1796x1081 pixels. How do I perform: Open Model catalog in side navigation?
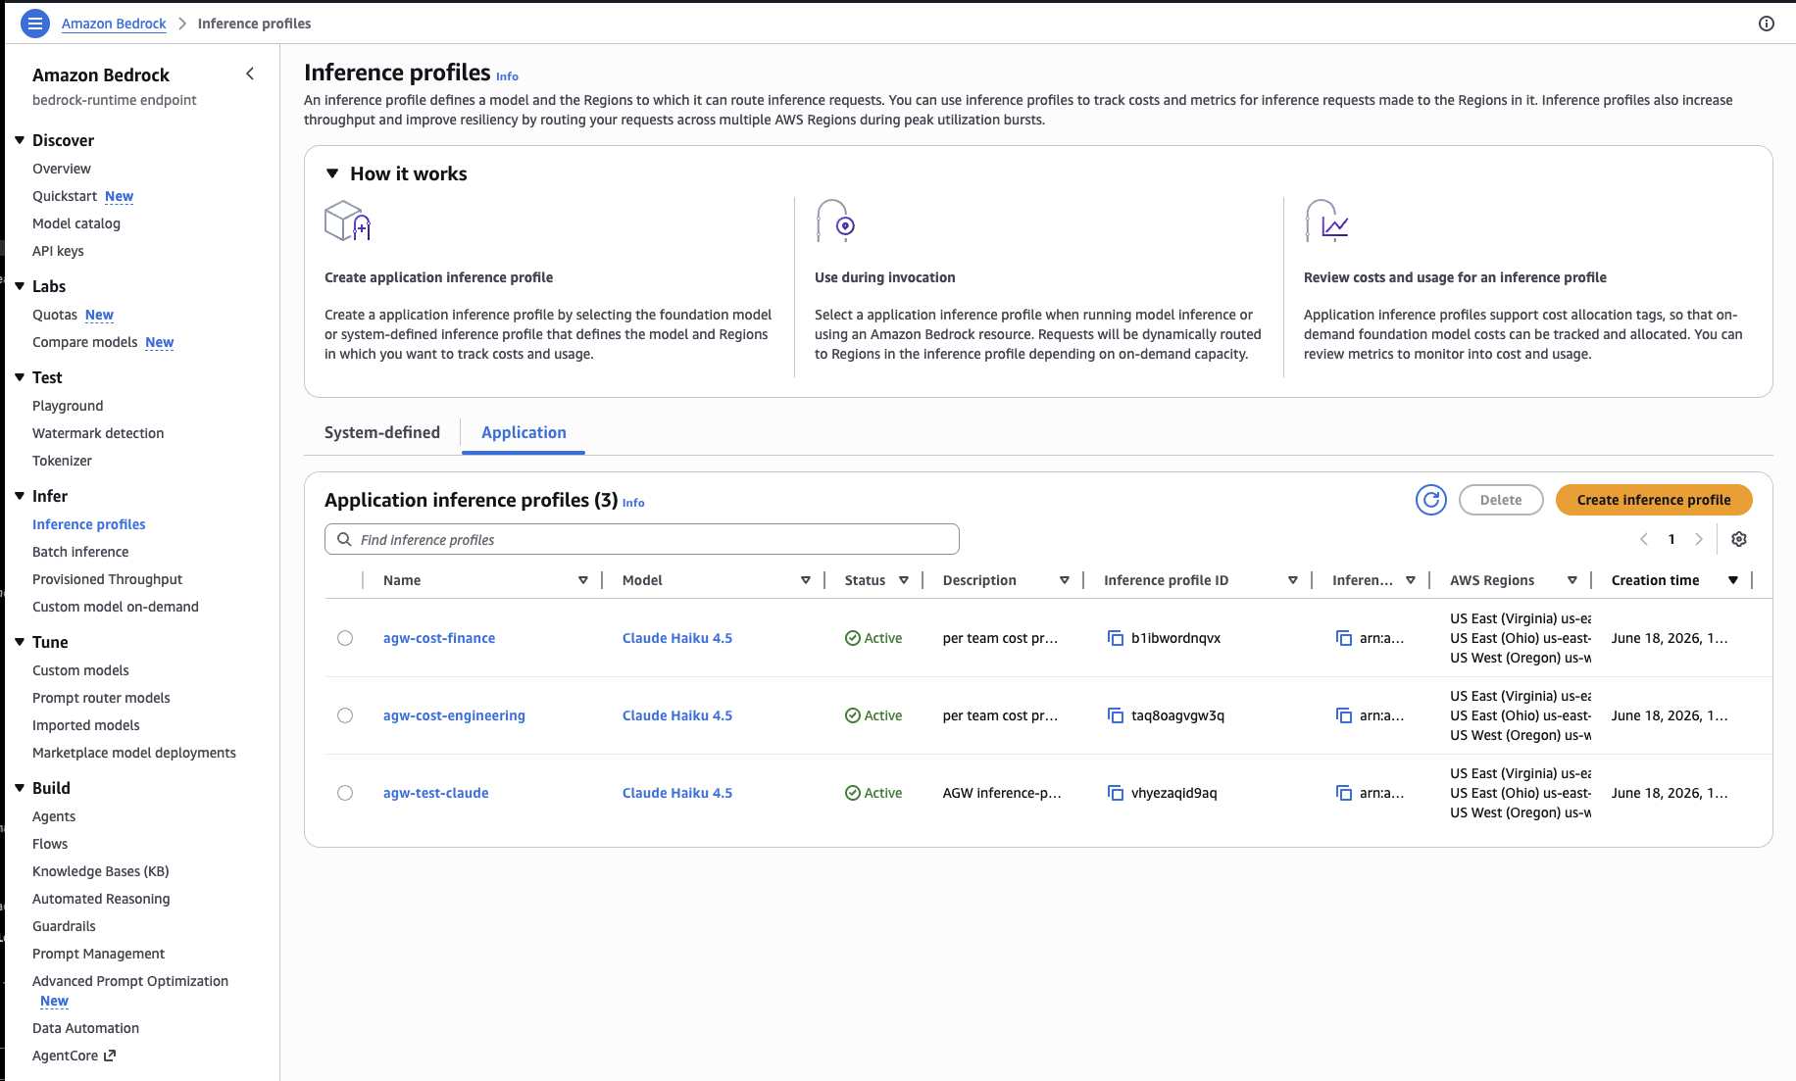click(x=76, y=223)
